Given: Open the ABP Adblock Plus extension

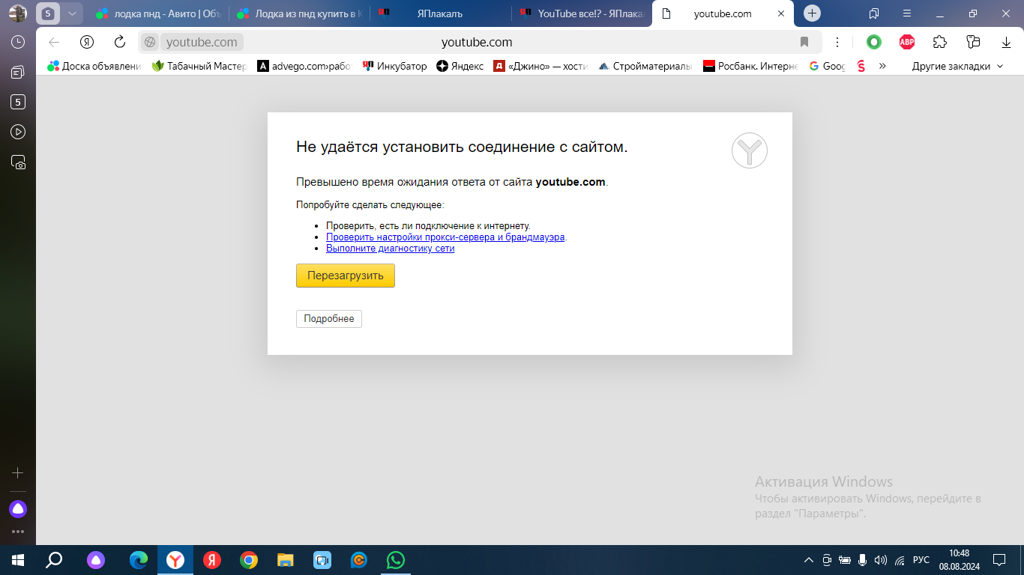Looking at the screenshot, I should point(907,42).
